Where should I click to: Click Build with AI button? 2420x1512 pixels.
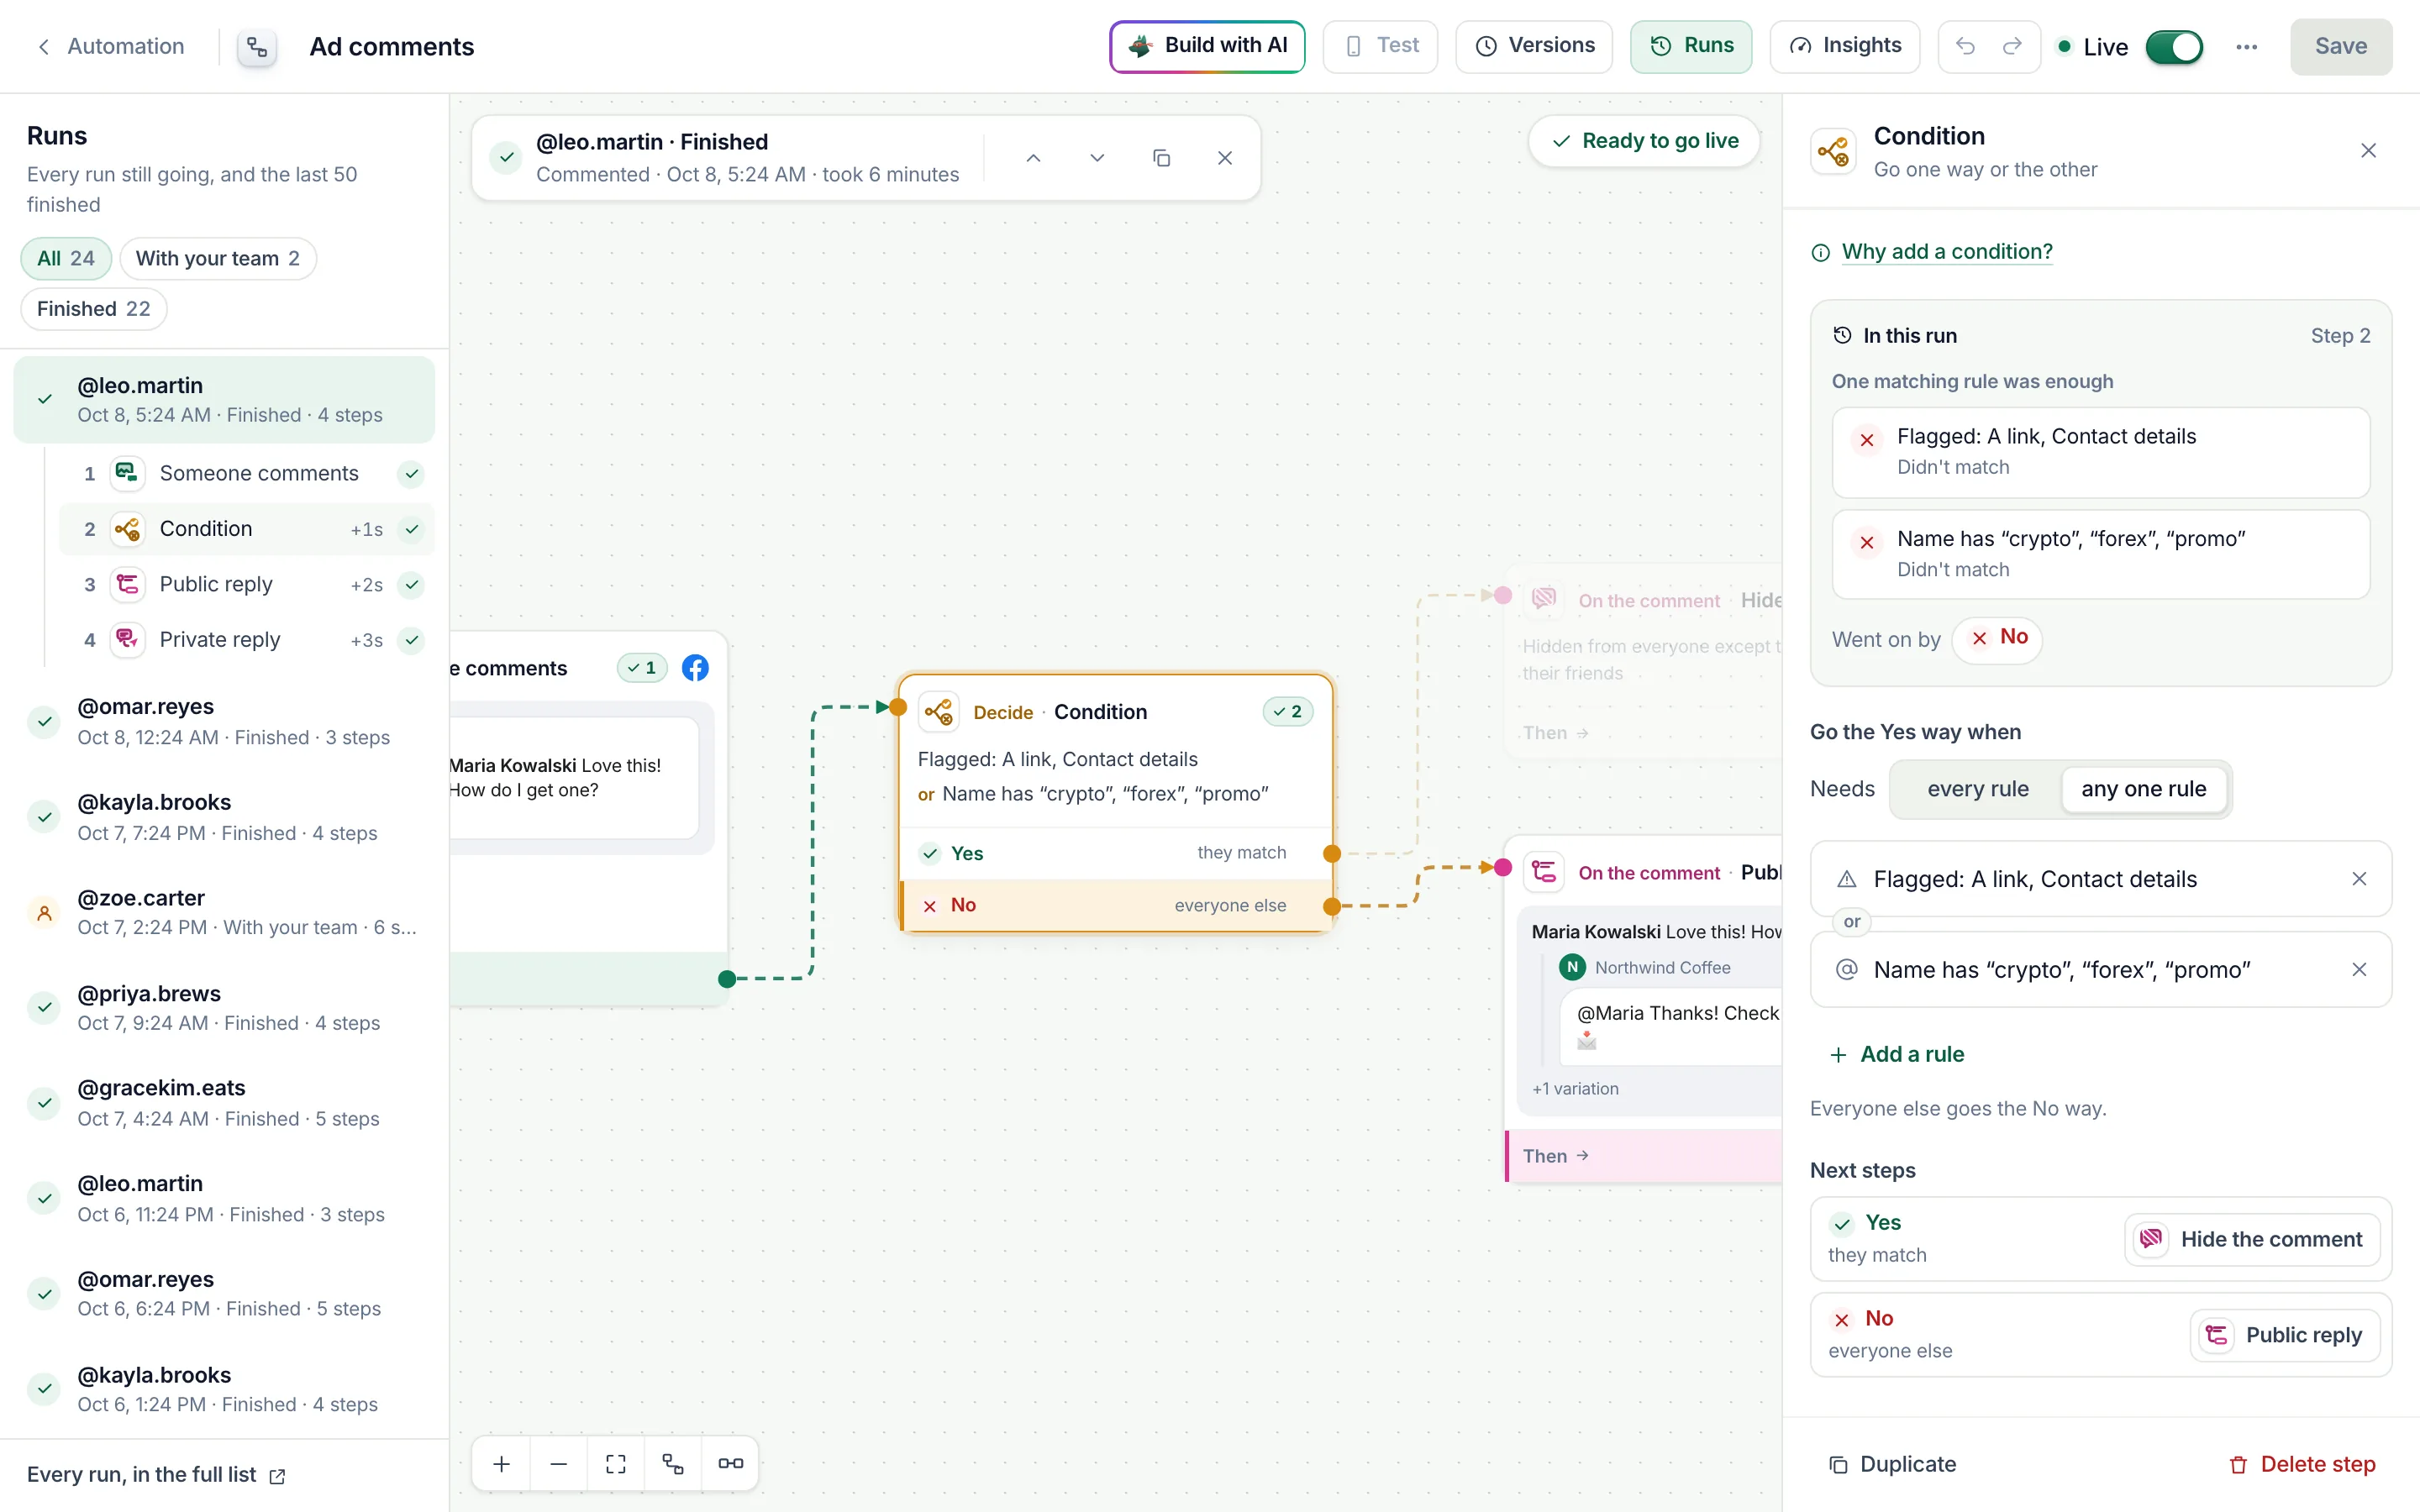[1207, 46]
